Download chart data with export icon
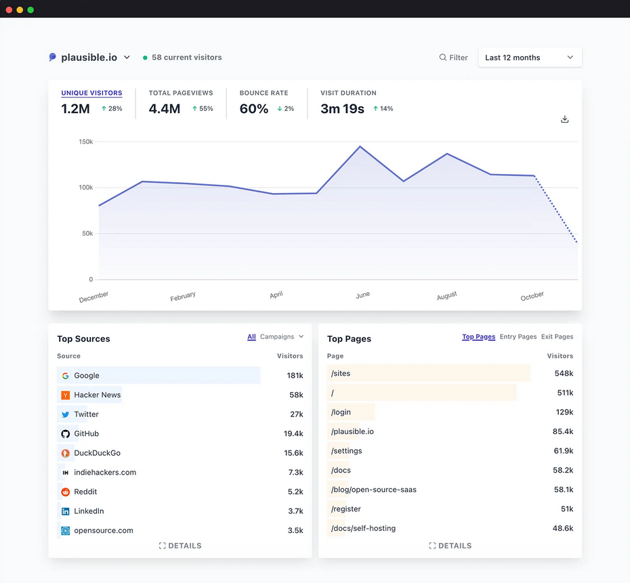This screenshot has height=583, width=630. [x=565, y=119]
